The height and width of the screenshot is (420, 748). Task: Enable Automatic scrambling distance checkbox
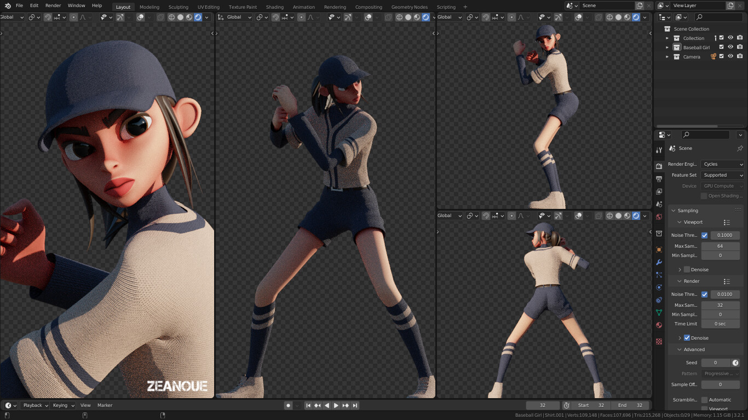pyautogui.click(x=704, y=400)
